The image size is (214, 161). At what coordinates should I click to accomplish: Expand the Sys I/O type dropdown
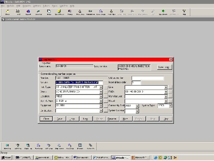pyautogui.click(x=101, y=101)
